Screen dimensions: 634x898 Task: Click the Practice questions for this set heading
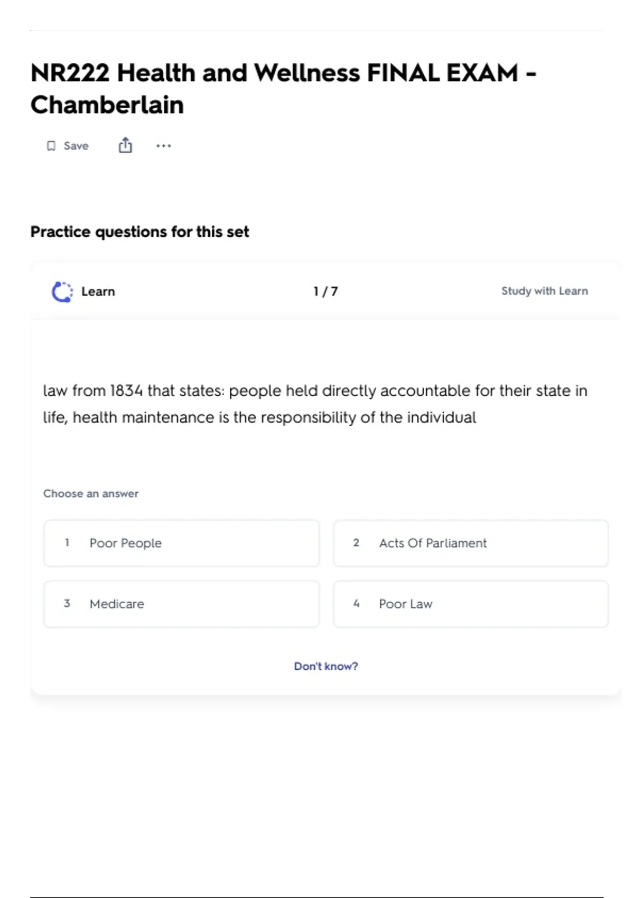[139, 232]
